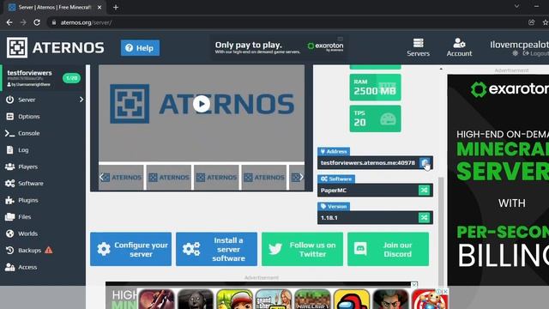Click the RAM 2500 MB tile
Screen dimensions: 549x309
tap(375, 88)
